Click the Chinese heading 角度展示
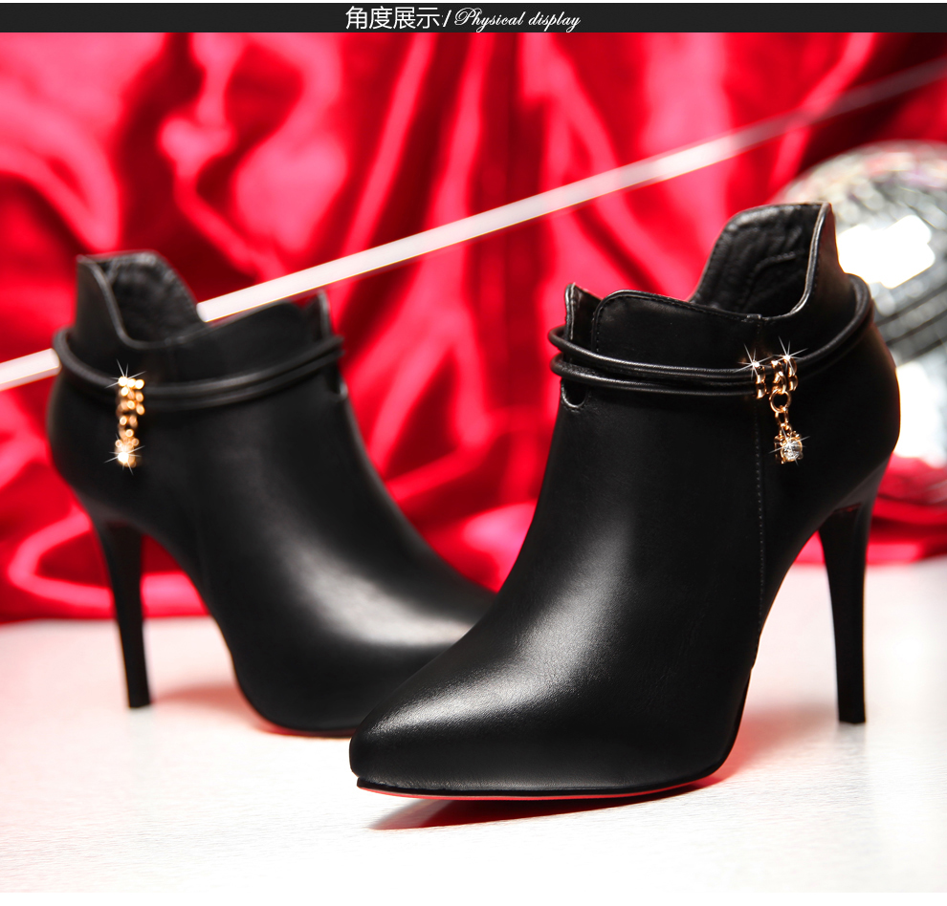Screen dimensions: 947x906 (x=392, y=18)
